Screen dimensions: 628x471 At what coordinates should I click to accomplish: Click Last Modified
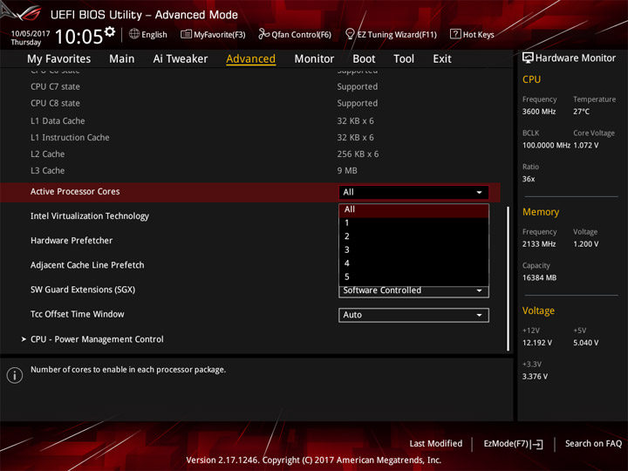tap(436, 443)
